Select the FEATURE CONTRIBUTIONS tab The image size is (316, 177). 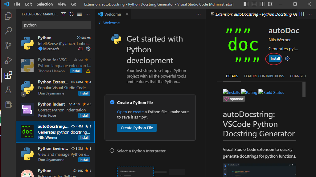click(x=264, y=76)
